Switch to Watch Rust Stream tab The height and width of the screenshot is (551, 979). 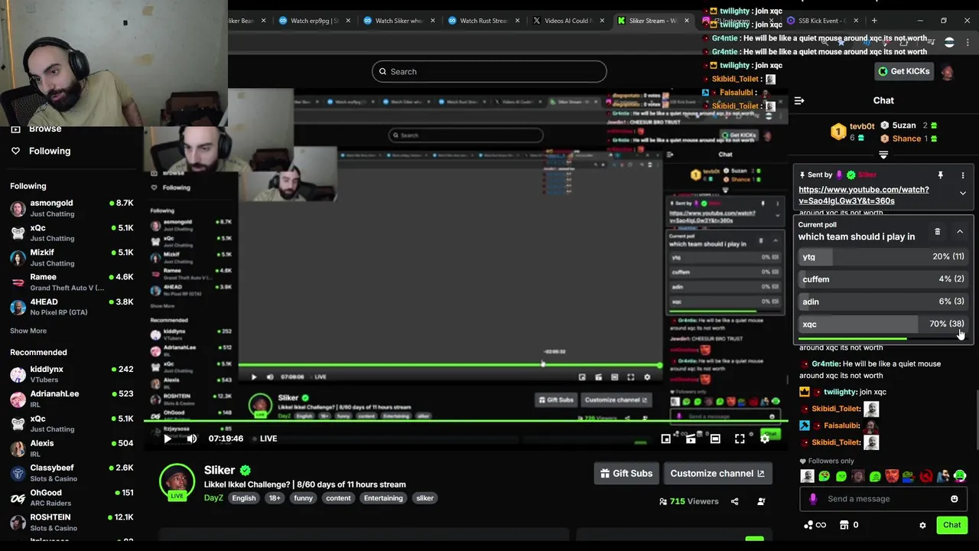[483, 21]
